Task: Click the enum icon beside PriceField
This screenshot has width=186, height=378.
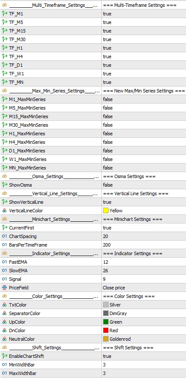Action: [x=4, y=288]
